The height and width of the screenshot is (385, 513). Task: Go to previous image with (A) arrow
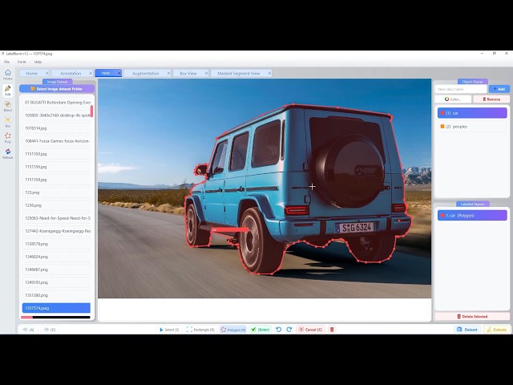(x=29, y=330)
